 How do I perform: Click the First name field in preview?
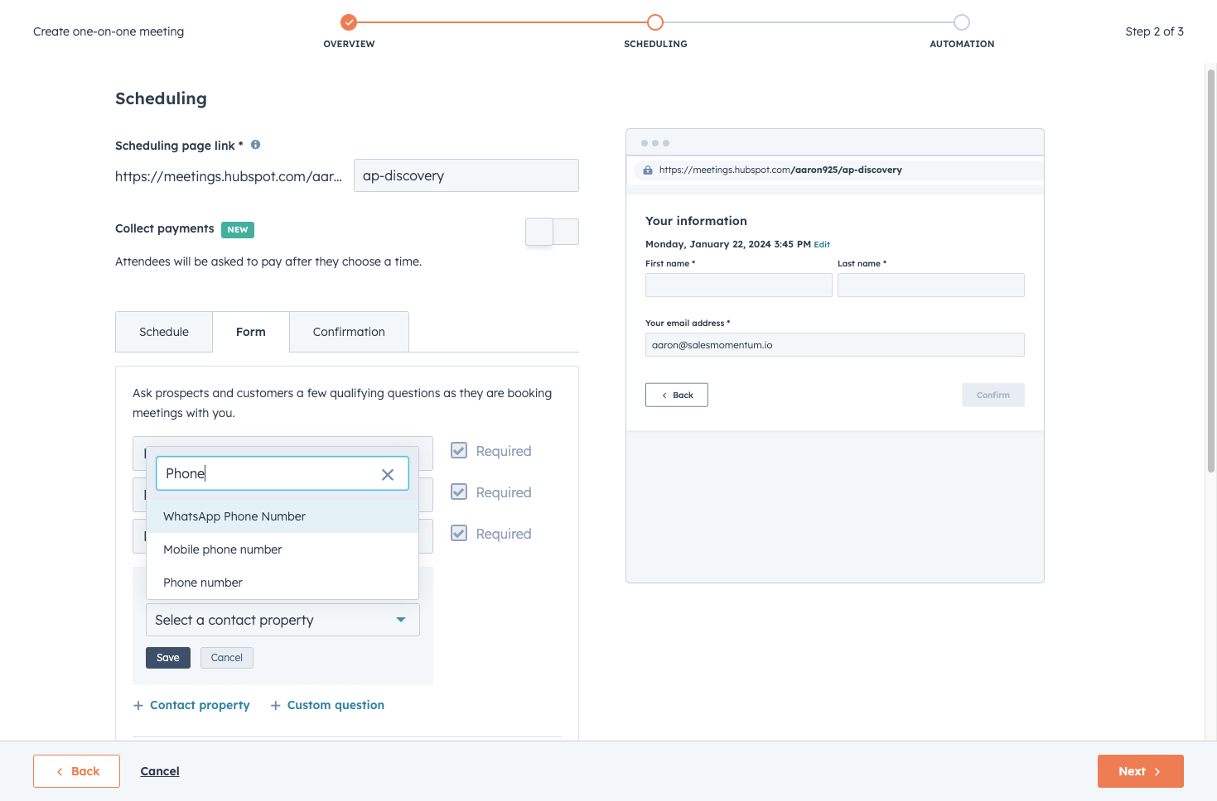tap(739, 285)
